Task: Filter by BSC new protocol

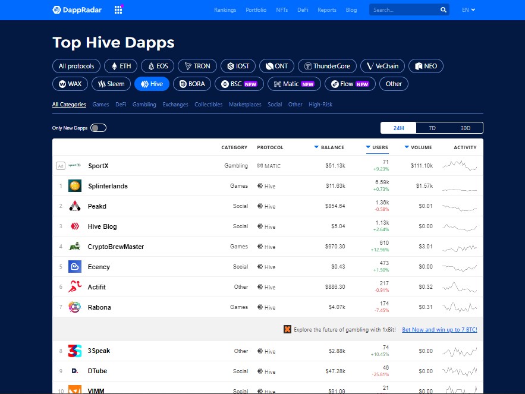Action: click(x=239, y=84)
